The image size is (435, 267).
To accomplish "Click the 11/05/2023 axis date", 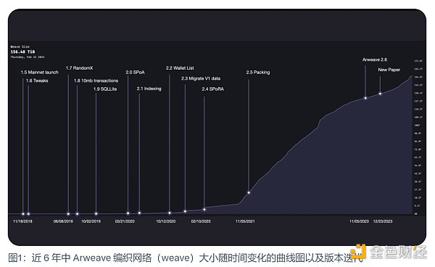I will 359,221.
